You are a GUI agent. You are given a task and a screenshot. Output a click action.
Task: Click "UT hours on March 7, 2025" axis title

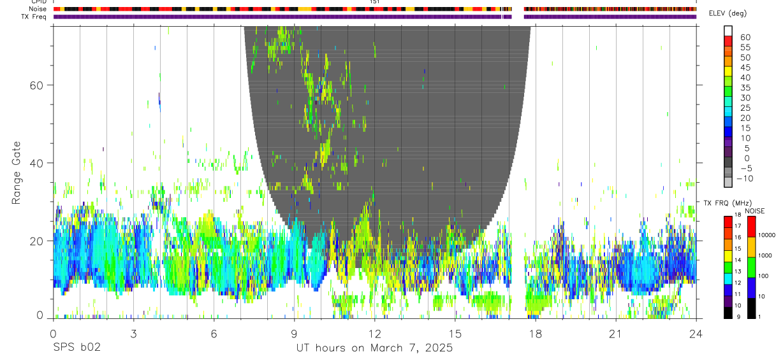pos(374,348)
